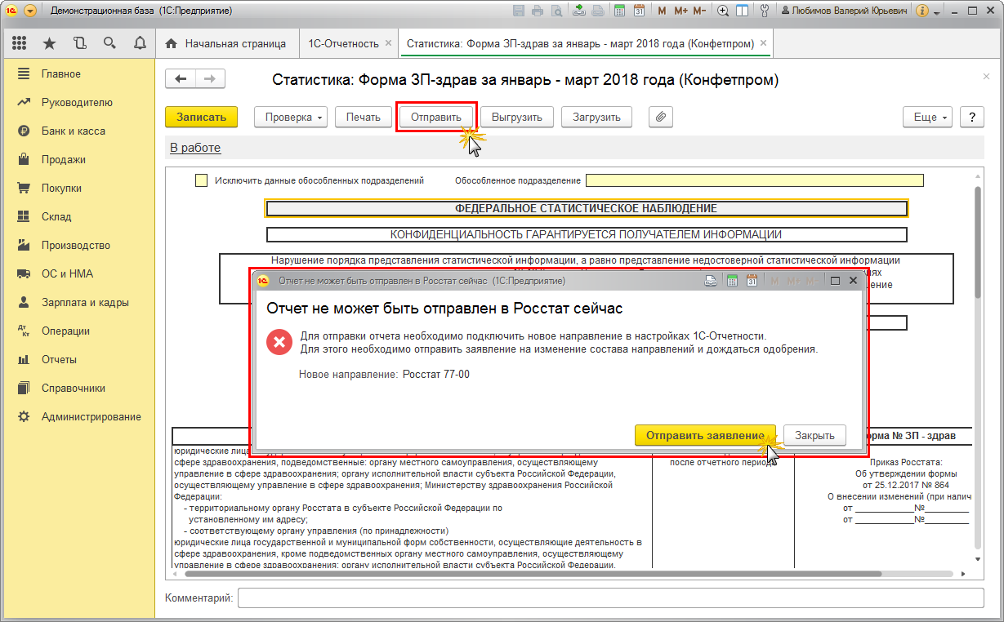Click Отправить заявление in the dialog
Viewport: 1004px width, 622px height.
pyautogui.click(x=706, y=435)
